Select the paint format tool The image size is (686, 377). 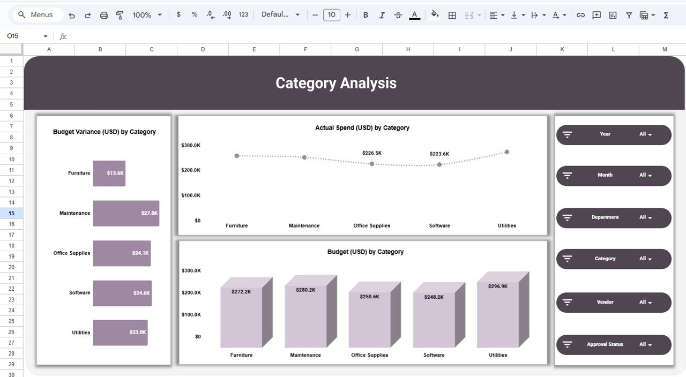tap(119, 14)
